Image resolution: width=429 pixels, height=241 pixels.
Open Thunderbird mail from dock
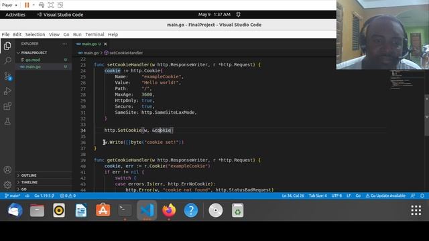15,210
